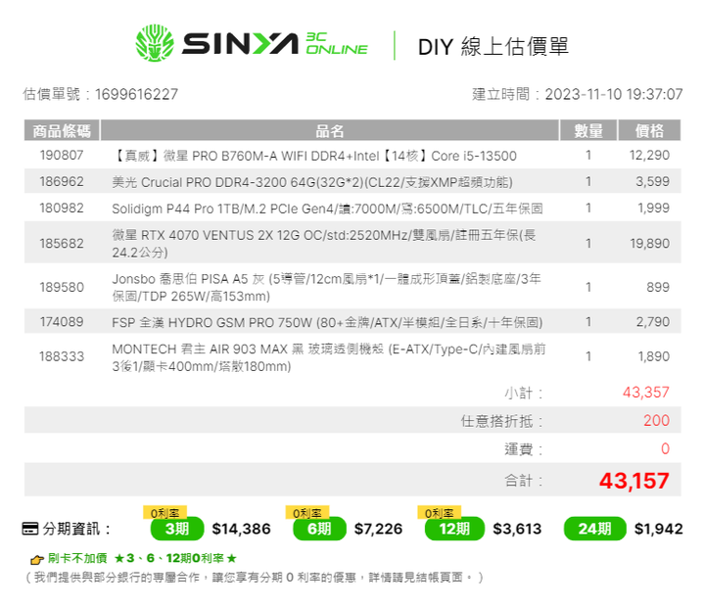The height and width of the screenshot is (606, 705).
Task: Click barcode 185682
Action: coord(62,243)
